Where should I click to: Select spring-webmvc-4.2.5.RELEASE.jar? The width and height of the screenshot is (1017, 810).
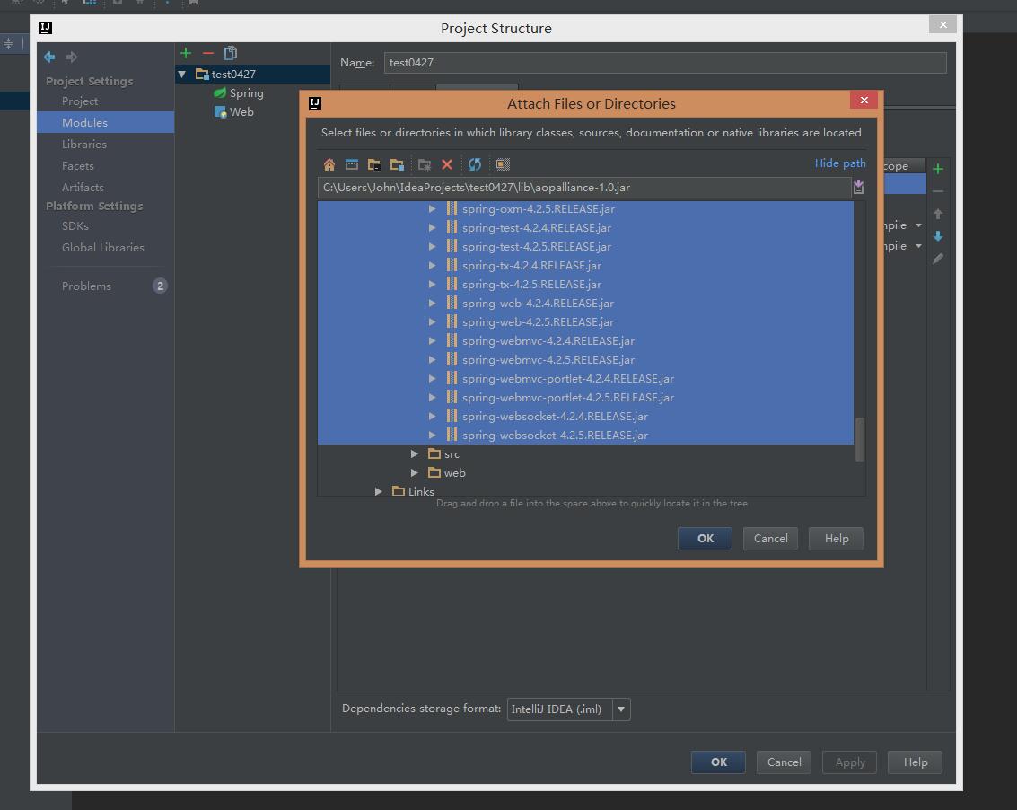pos(548,359)
